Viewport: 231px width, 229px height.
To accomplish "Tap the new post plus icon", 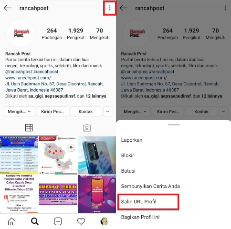I will 58,221.
